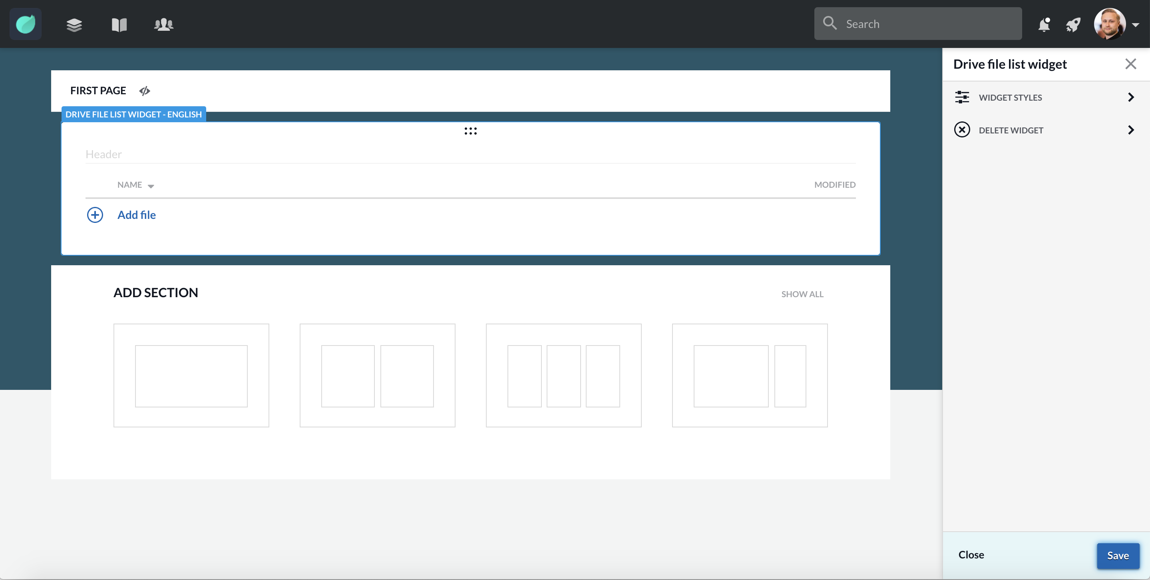Screen dimensions: 1150x580
Task: Click the plus circle add file icon
Action: (95, 215)
